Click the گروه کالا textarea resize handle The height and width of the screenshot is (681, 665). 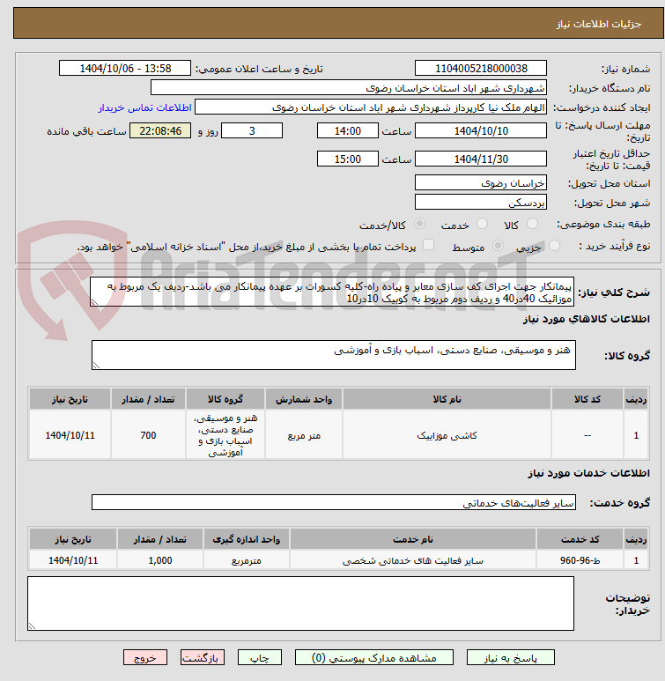96,366
